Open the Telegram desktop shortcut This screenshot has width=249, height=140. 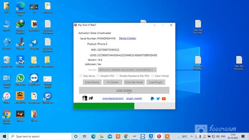[x=34, y=44]
